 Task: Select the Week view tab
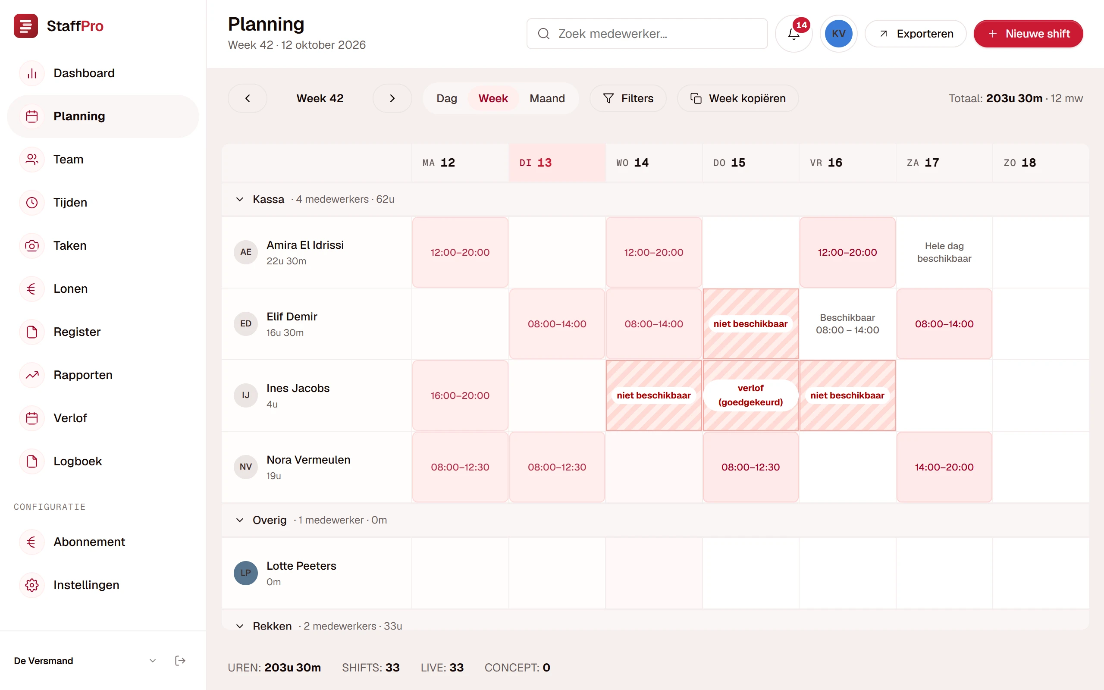point(492,98)
